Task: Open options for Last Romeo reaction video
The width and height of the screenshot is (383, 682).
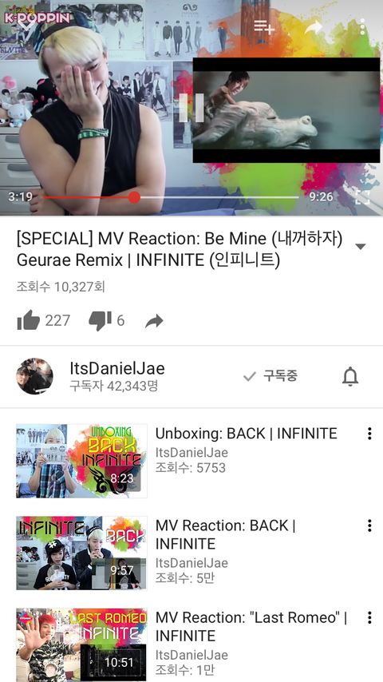Action: [369, 617]
